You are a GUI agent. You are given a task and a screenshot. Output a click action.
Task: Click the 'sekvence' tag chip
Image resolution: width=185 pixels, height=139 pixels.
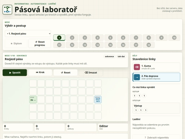click(x=109, y=57)
